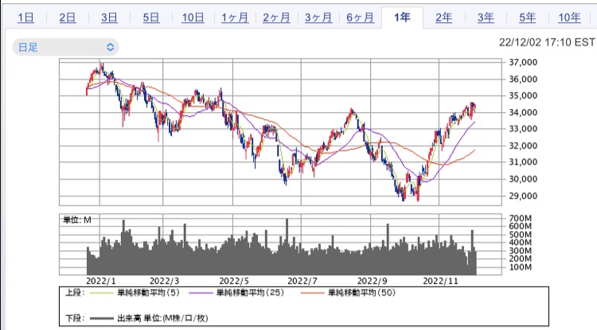Click the 29,000 price axis label
This screenshot has width=597, height=330.
tap(523, 196)
